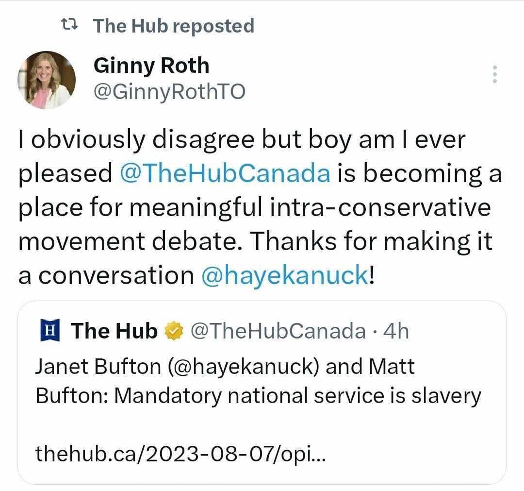The image size is (524, 491).
Task: Click the Ginny Roth display name
Action: point(151,65)
